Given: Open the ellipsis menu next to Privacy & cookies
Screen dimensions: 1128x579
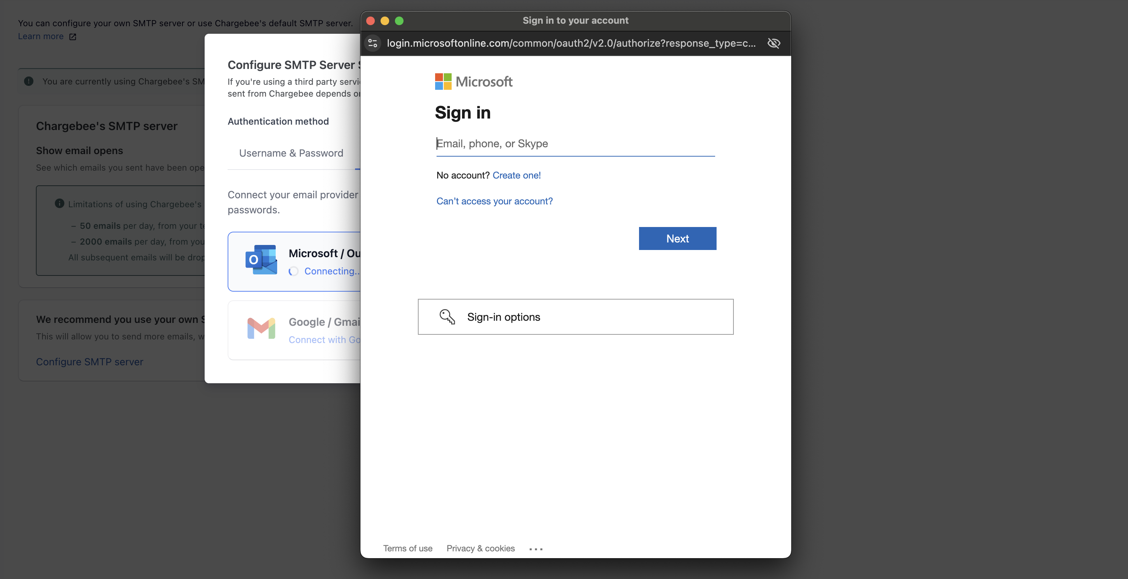Looking at the screenshot, I should [536, 548].
